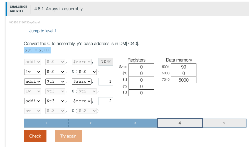
Task: Click the disabled lw dropdown in row four
Action: [33, 91]
